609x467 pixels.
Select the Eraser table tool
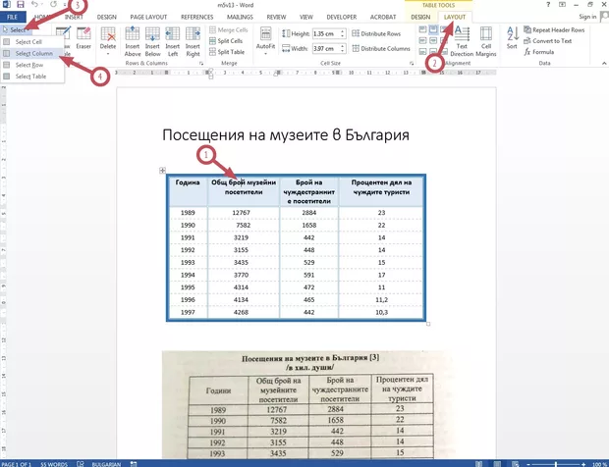[83, 39]
